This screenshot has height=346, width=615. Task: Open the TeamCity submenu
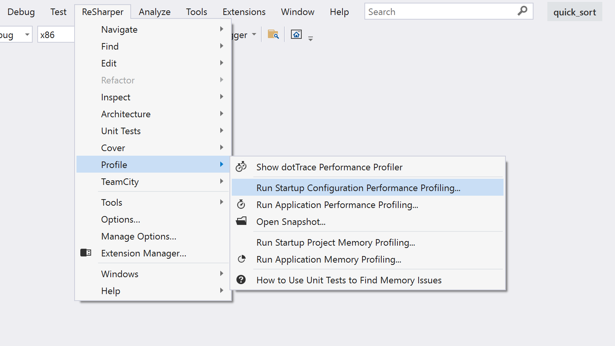tap(154, 182)
